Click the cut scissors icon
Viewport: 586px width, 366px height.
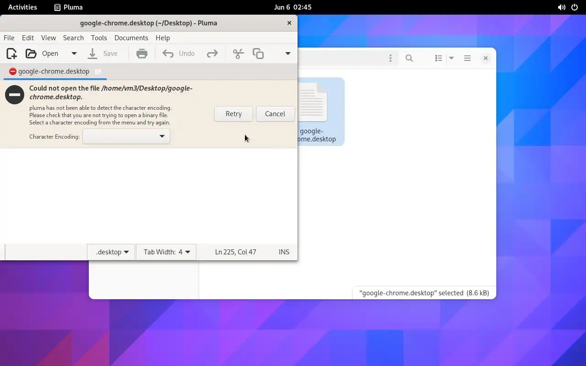click(x=239, y=54)
